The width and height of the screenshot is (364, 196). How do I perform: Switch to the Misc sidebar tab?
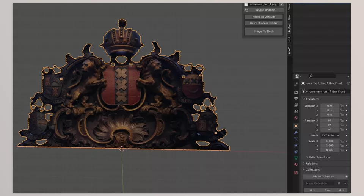click(289, 17)
